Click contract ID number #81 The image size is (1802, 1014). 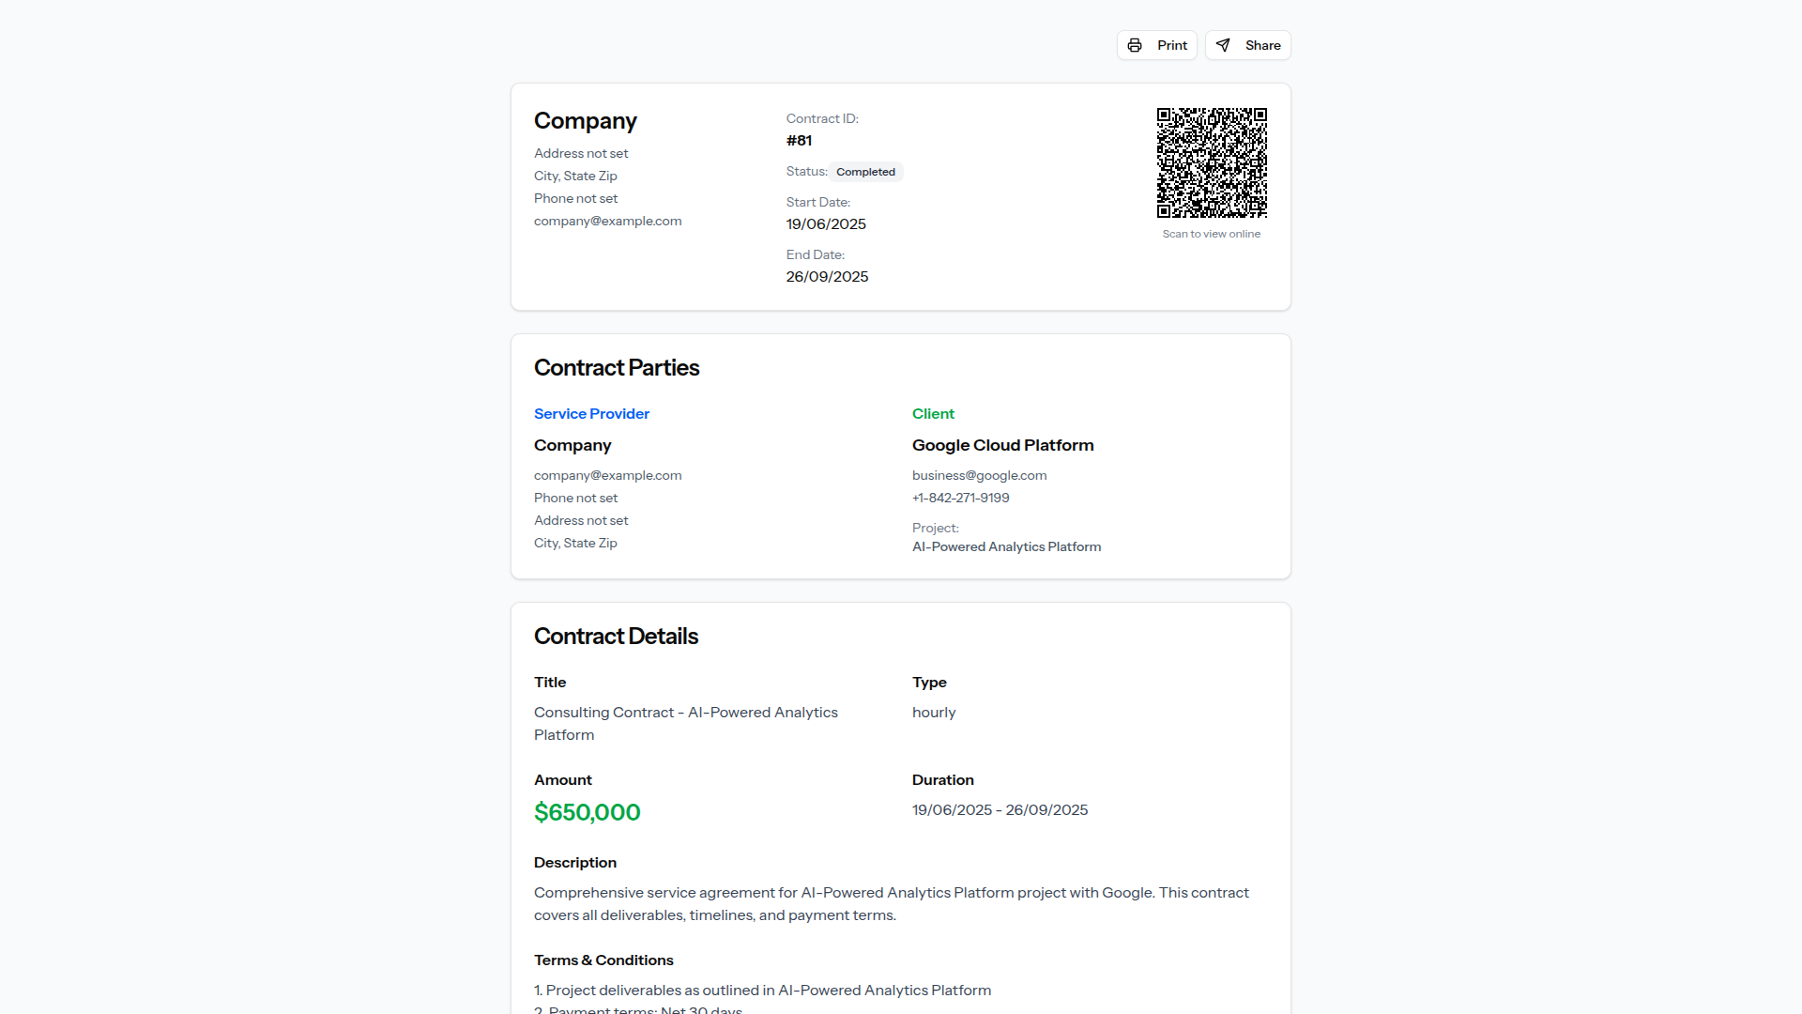click(x=799, y=141)
